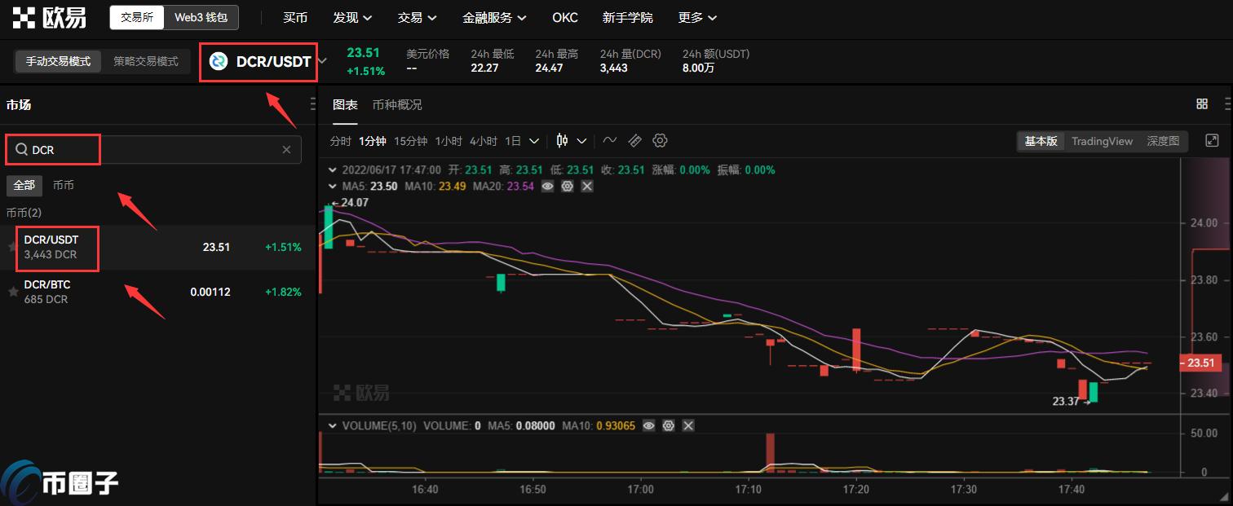1233x506 pixels.
Task: Favorite DCR/BTC with its star icon
Action: pyautogui.click(x=12, y=292)
